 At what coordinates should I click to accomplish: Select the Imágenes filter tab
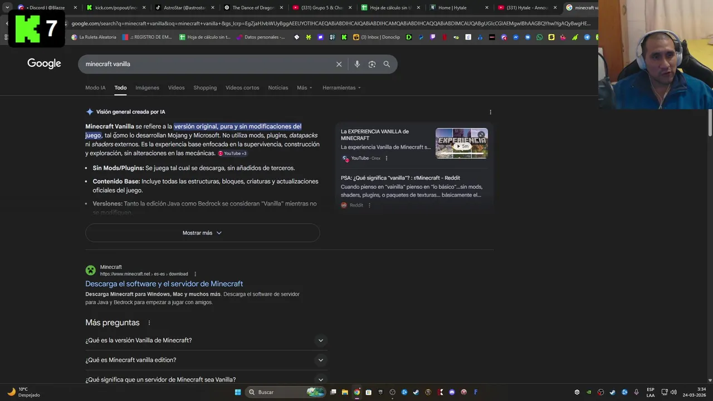point(147,88)
